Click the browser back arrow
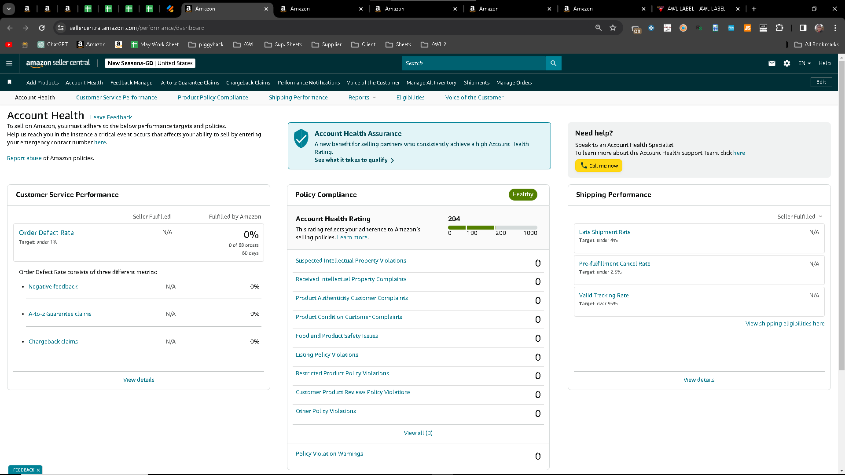The image size is (845, 475). coord(10,28)
